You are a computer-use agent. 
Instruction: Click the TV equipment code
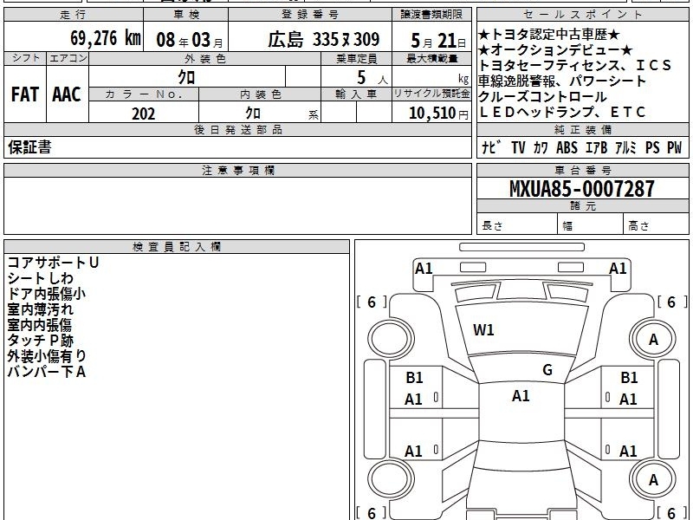(x=518, y=147)
